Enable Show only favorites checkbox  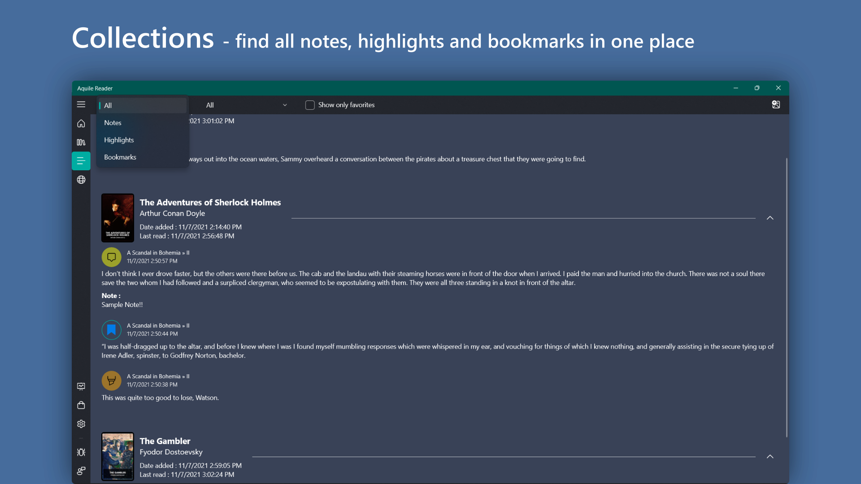(x=310, y=105)
